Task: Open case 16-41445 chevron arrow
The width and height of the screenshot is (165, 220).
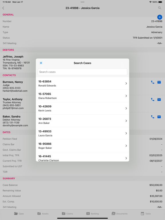Action: pos(126,158)
